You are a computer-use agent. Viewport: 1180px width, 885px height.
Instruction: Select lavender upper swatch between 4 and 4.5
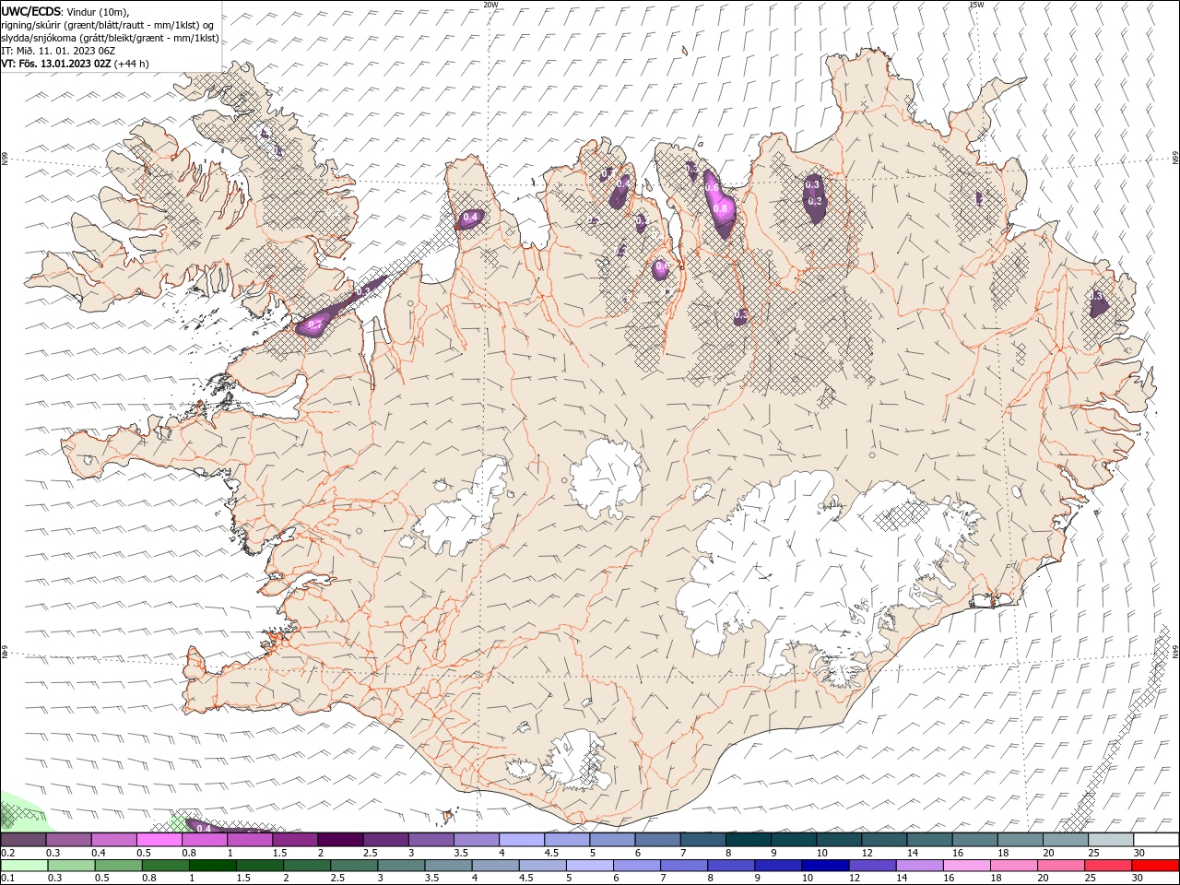(x=522, y=840)
